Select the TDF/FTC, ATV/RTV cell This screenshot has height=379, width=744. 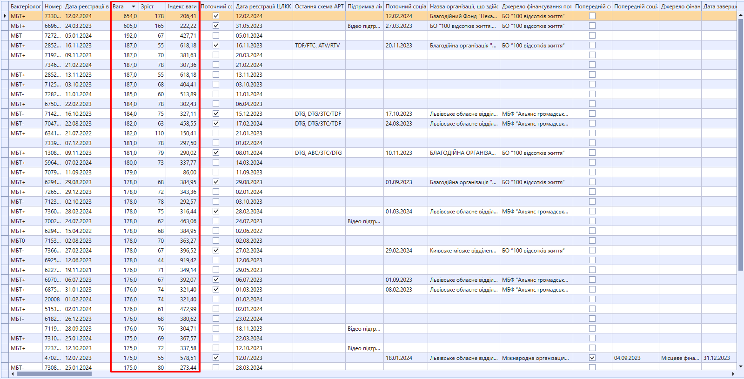click(x=318, y=46)
